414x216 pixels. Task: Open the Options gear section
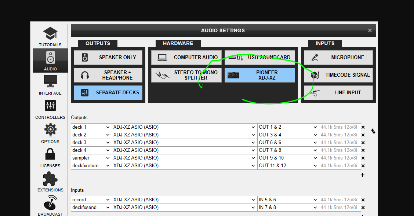coord(50,133)
